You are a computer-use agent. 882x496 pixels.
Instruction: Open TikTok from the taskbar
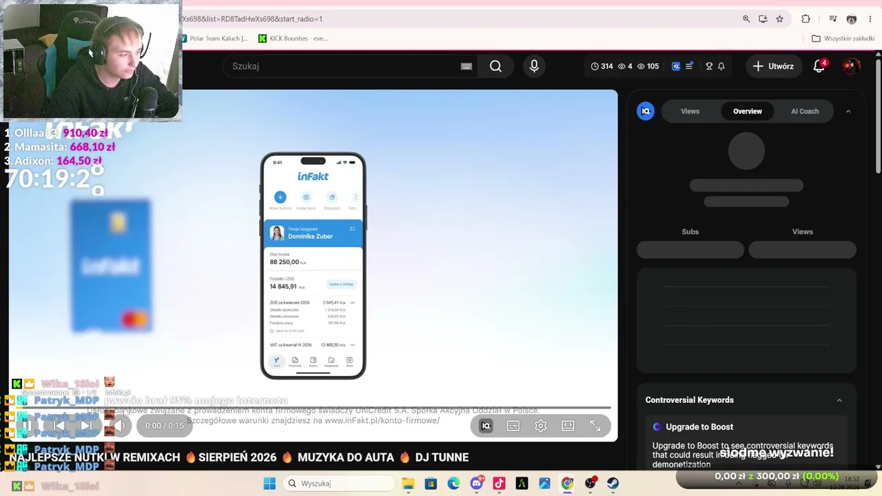click(499, 484)
